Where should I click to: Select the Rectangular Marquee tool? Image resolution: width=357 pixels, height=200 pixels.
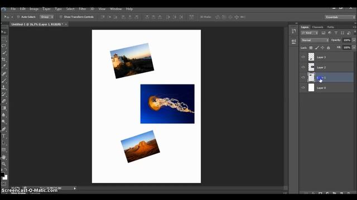[x=4, y=39]
